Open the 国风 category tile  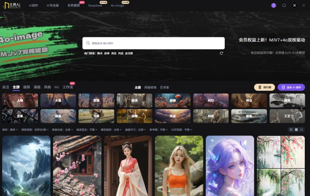coord(287,100)
